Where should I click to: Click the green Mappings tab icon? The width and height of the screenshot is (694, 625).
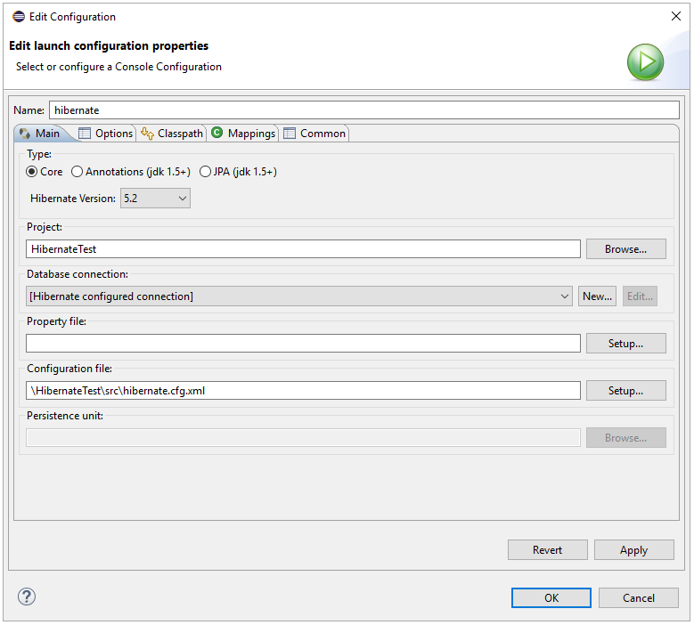(216, 134)
